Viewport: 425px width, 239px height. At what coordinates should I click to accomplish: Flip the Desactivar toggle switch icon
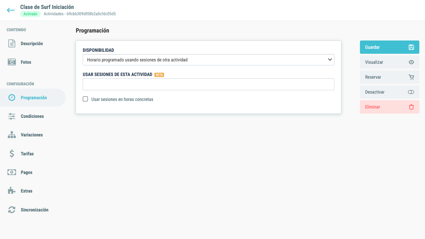pos(411,92)
